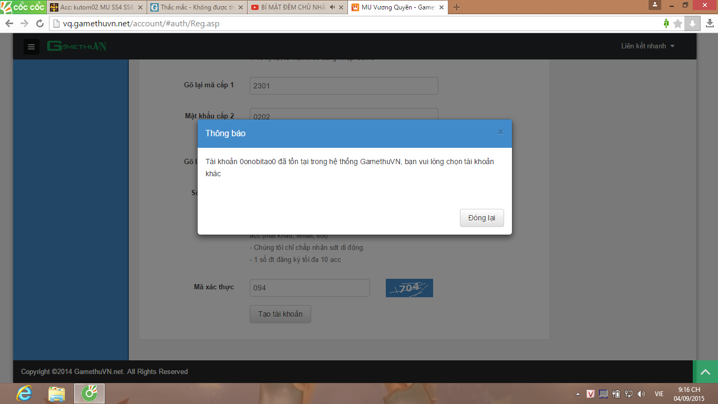Mute the YouTube tab via speaker icon
This screenshot has width=718, height=404.
point(332,7)
